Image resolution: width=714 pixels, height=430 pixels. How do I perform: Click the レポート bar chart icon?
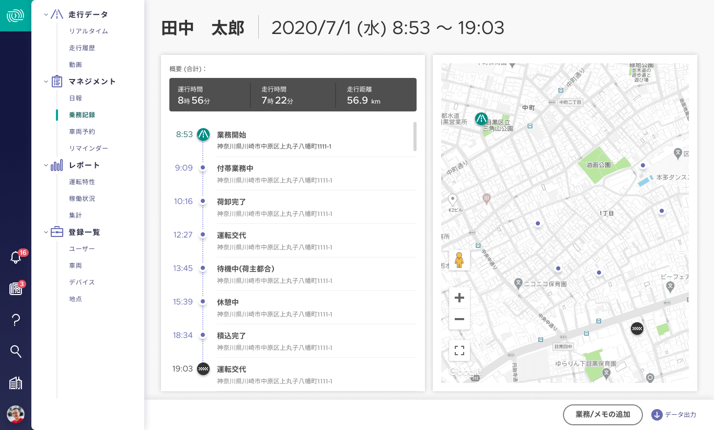click(x=56, y=165)
